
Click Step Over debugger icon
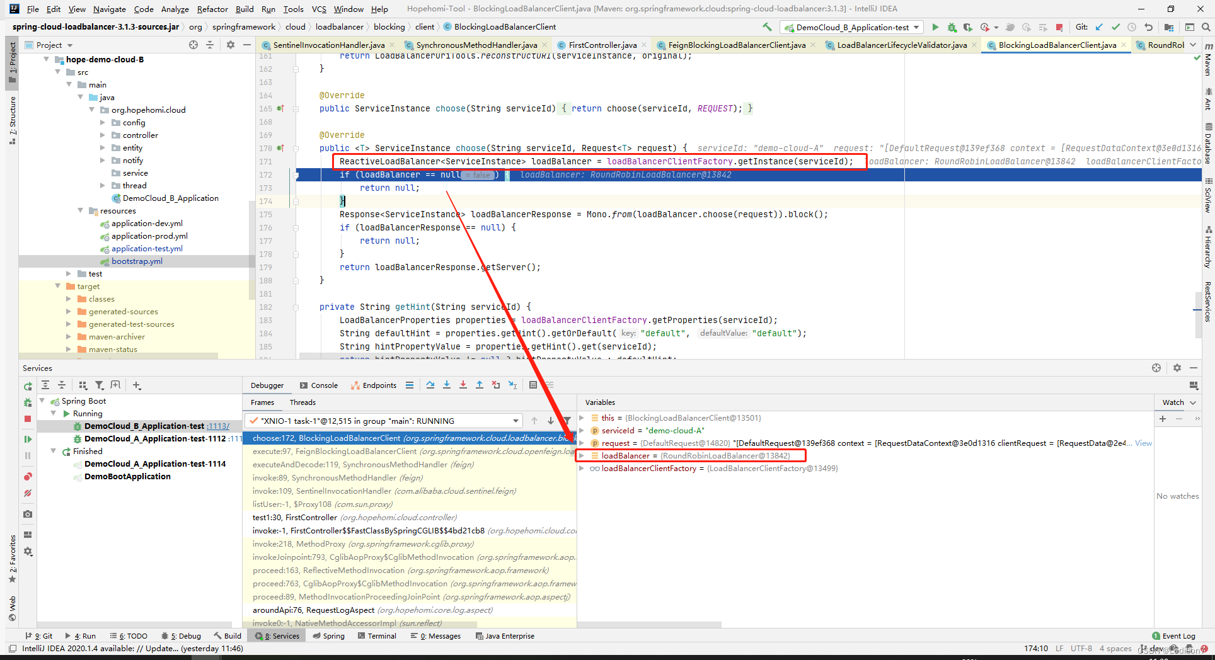pos(430,385)
